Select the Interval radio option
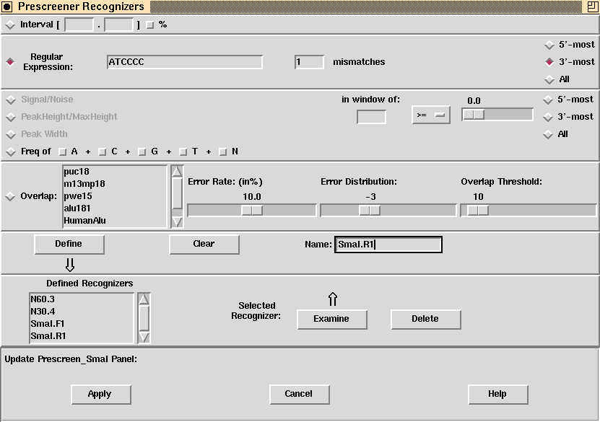Image resolution: width=600 pixels, height=422 pixels. 10,25
